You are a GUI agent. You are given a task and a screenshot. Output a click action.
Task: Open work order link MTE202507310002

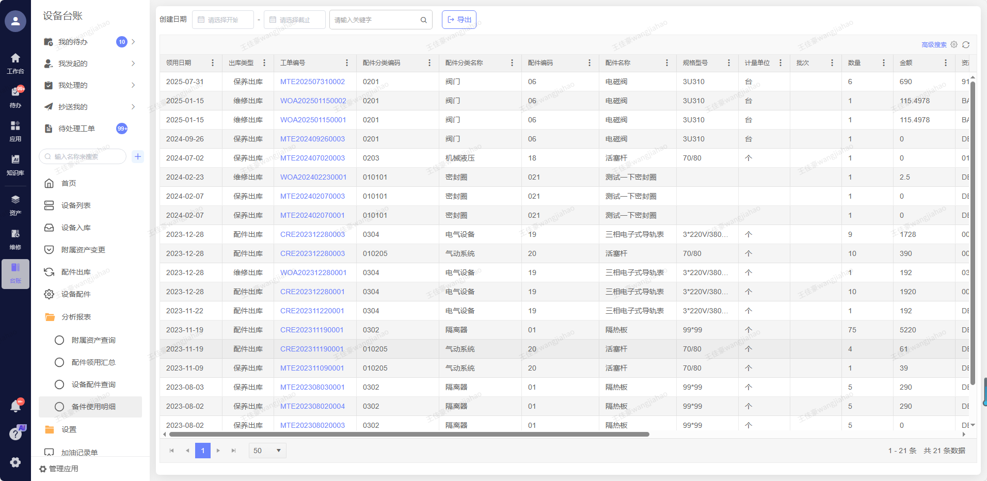coord(312,82)
